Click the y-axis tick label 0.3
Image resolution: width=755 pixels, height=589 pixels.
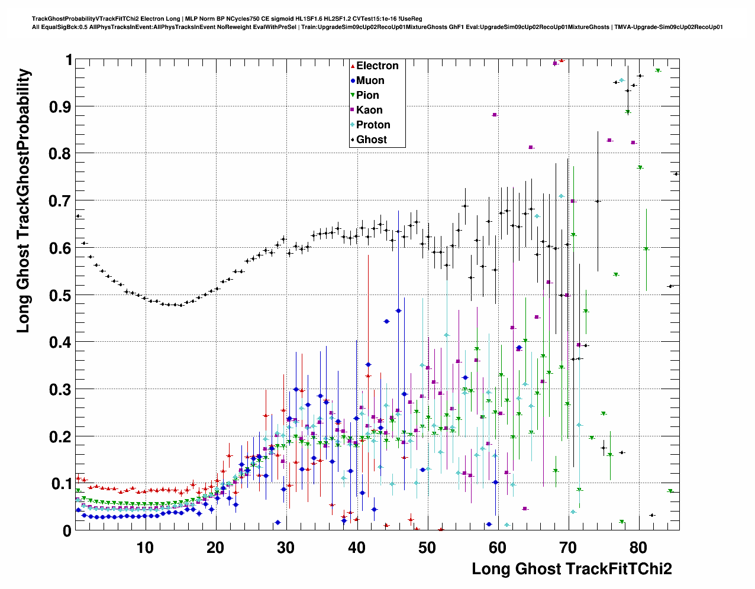click(60, 390)
